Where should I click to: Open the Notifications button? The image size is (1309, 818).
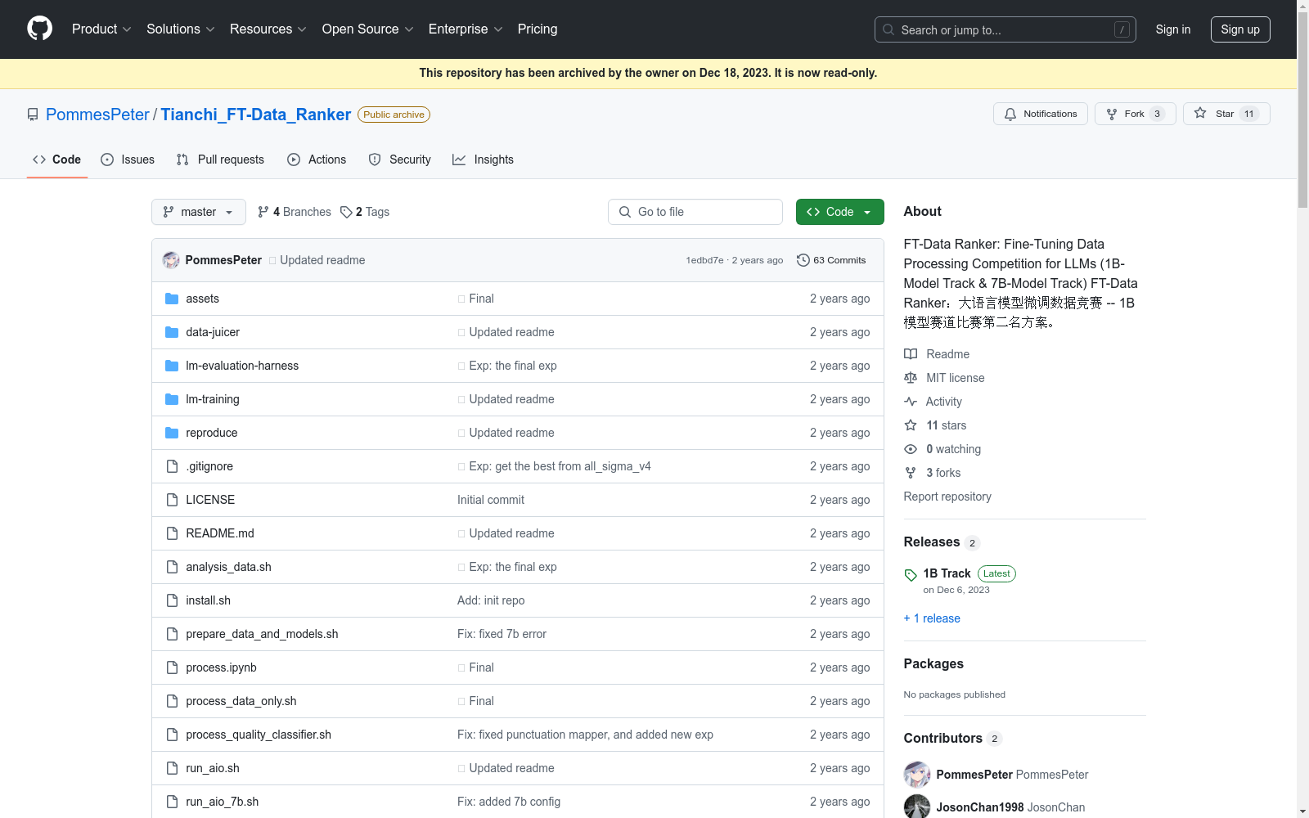[1041, 114]
